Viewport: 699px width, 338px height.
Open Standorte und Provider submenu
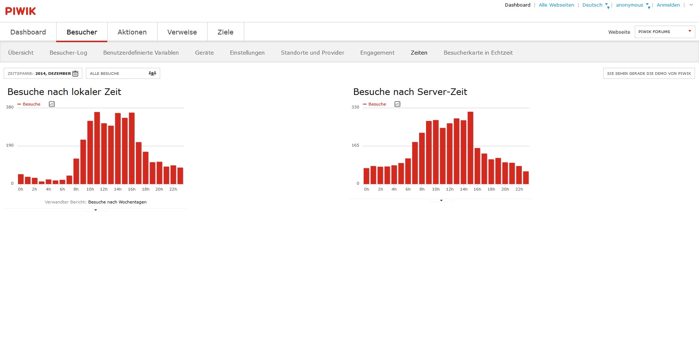(x=313, y=53)
